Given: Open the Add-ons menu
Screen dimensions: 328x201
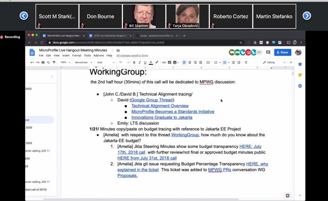Looking at the screenshot, I should (x=99, y=56).
